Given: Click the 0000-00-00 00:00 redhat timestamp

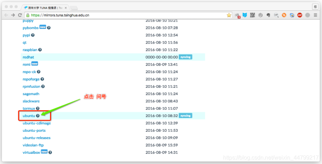Looking at the screenshot, I should tap(162, 57).
